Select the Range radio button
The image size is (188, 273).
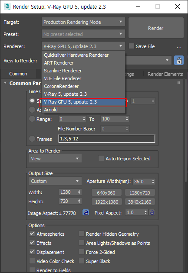click(x=32, y=119)
